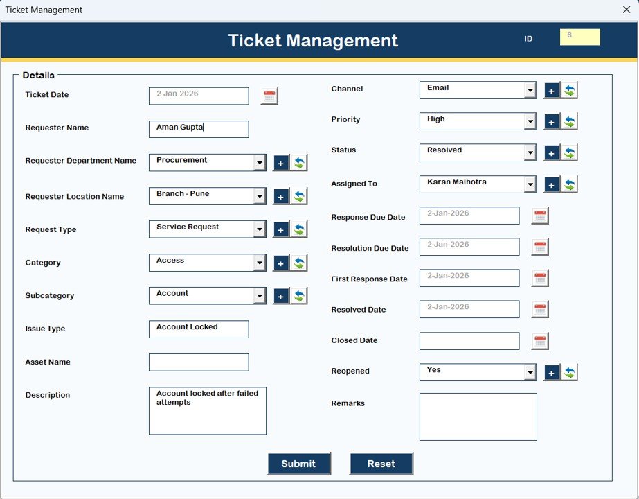
Task: Refresh the Assigned To list
Action: (569, 184)
